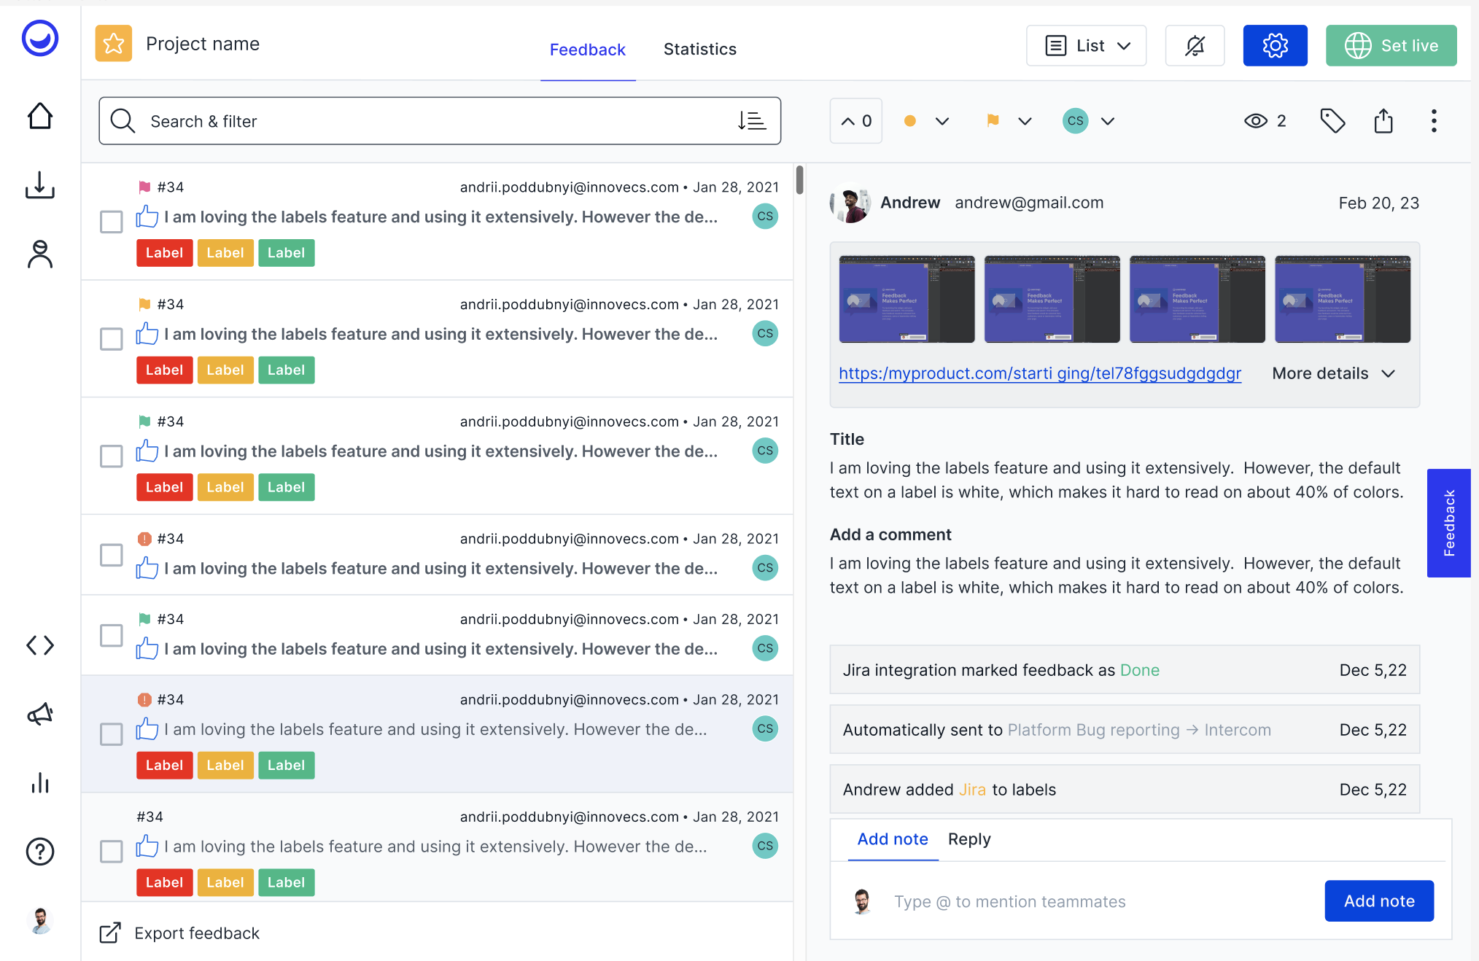
Task: Click the download inbox sidebar icon
Action: click(x=40, y=185)
